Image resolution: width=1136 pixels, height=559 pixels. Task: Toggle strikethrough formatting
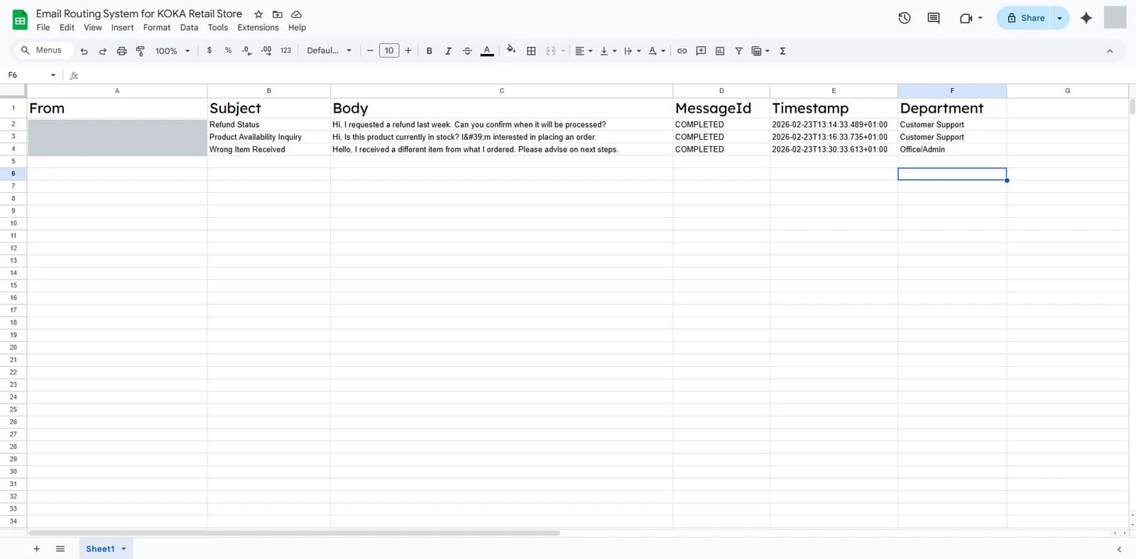[467, 51]
